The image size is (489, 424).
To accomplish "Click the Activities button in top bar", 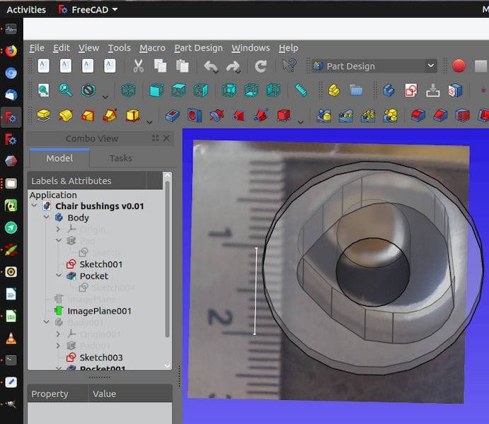I will point(26,10).
